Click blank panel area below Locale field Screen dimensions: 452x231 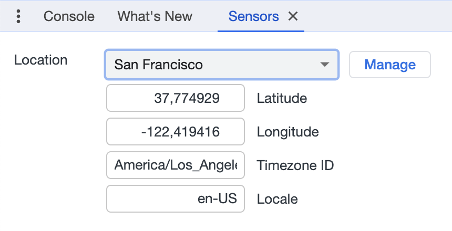(175, 222)
